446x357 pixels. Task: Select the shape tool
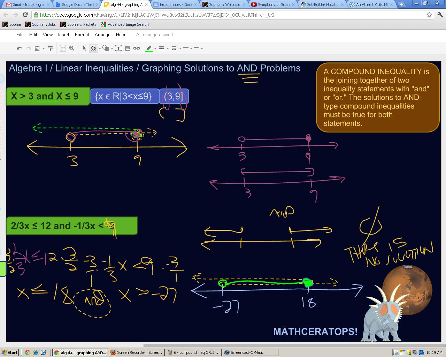106,48
